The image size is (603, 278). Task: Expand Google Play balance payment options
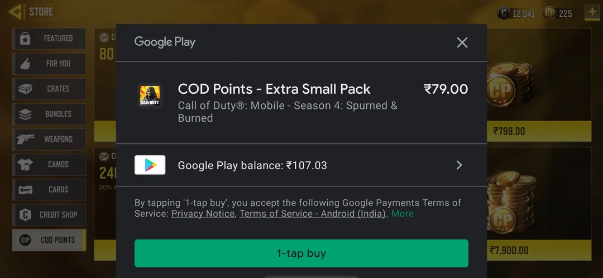point(459,165)
